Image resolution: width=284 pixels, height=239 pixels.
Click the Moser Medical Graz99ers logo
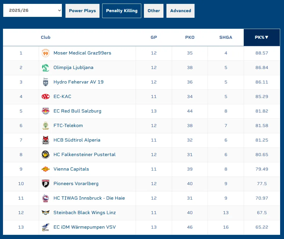46,53
